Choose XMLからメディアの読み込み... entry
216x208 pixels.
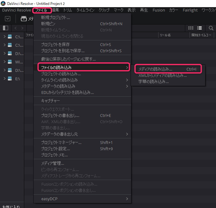tap(168, 75)
